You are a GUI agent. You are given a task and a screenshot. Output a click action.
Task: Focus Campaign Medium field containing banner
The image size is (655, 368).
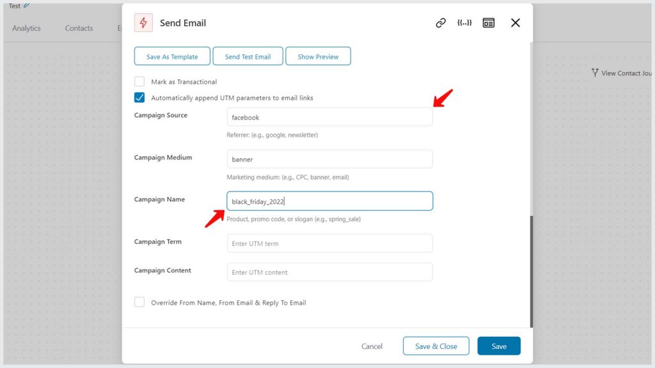point(329,159)
